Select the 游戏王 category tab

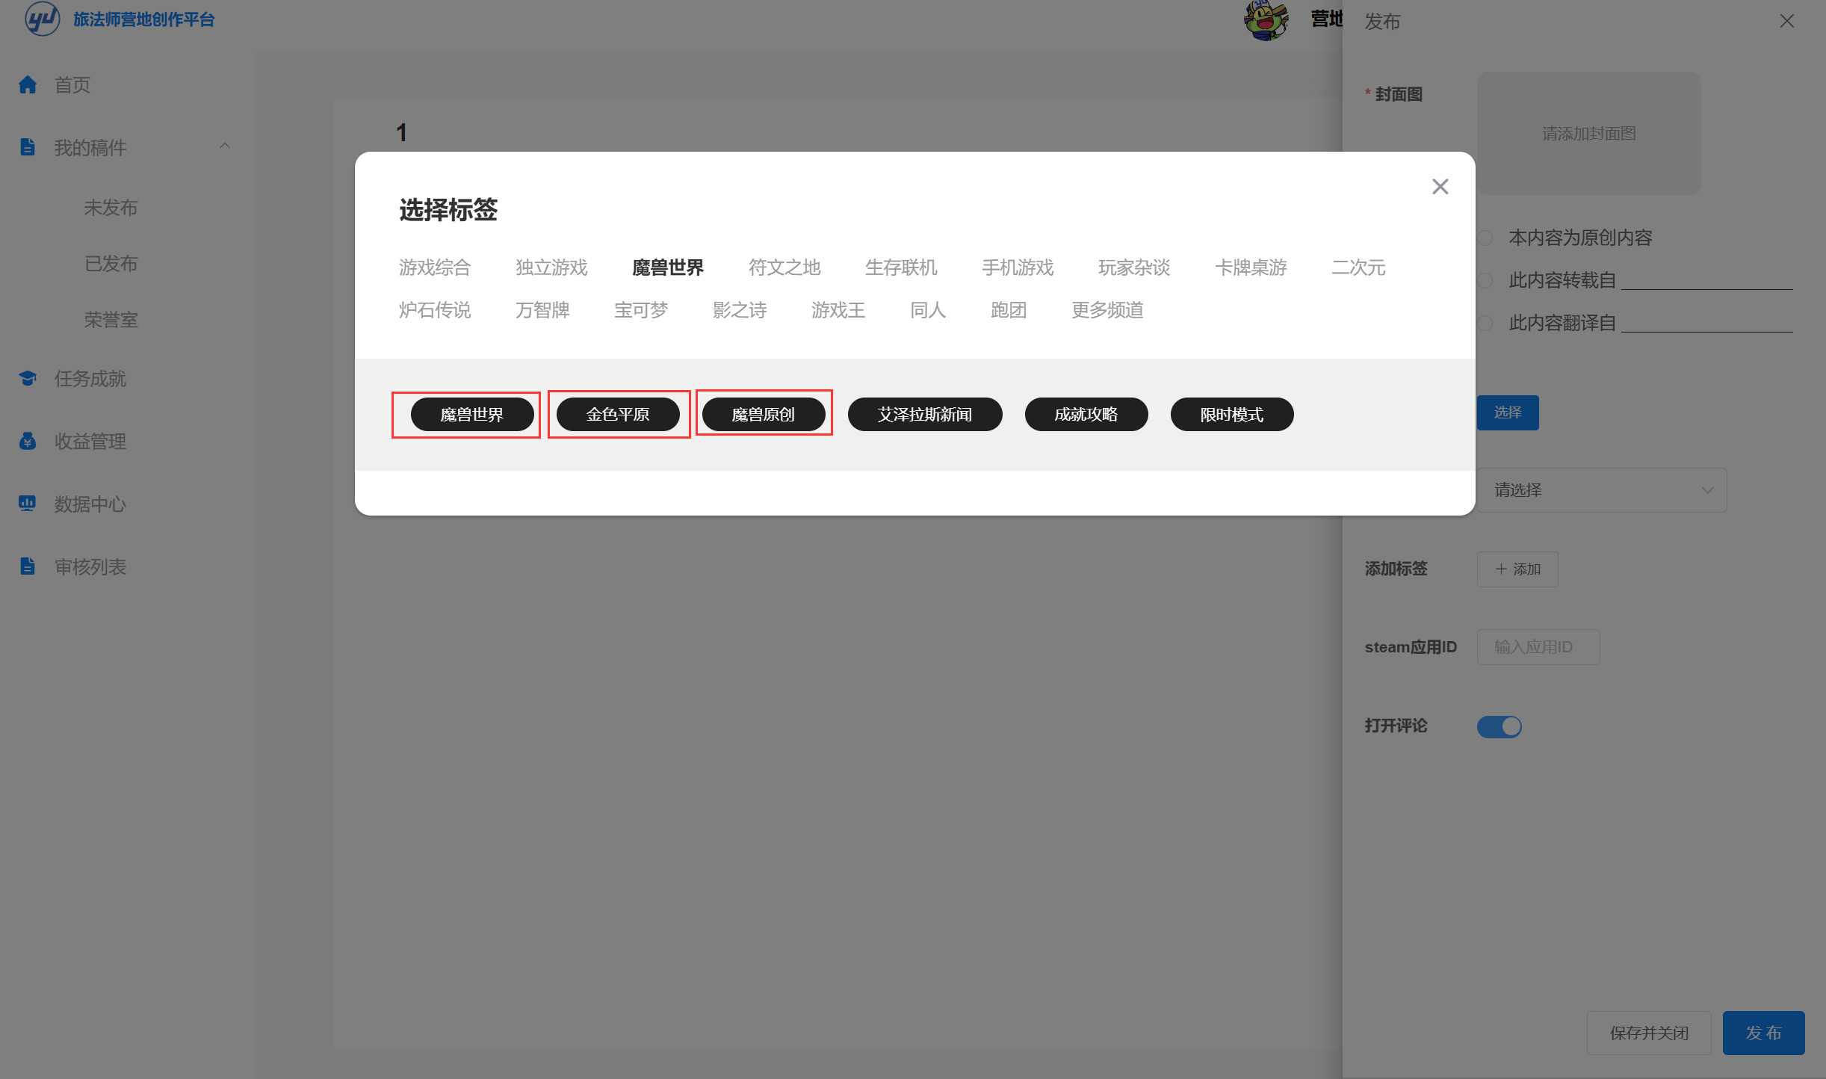(x=838, y=309)
